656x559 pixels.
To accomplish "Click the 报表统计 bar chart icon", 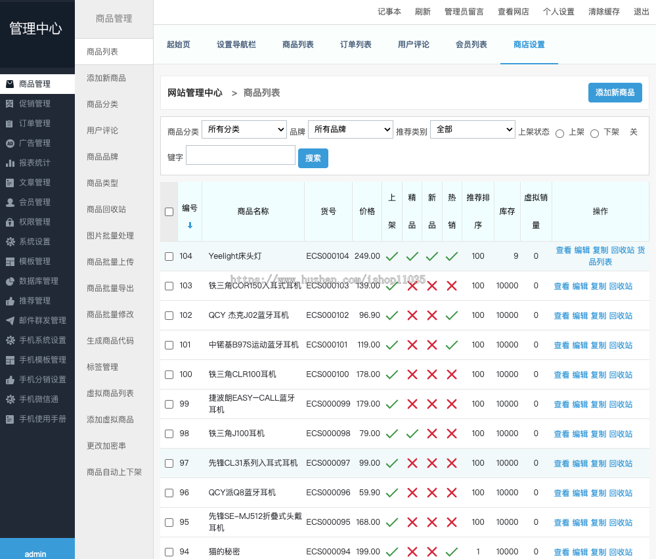I will (10, 163).
